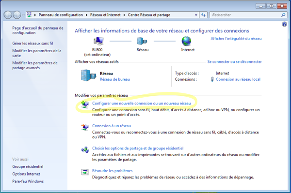Expand arrow after Panneau de configuration breadcrumb
291x193 pixels.
pos(86,15)
